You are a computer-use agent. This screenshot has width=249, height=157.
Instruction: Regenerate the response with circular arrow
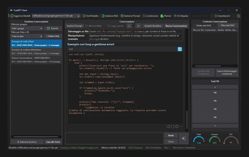point(173,126)
